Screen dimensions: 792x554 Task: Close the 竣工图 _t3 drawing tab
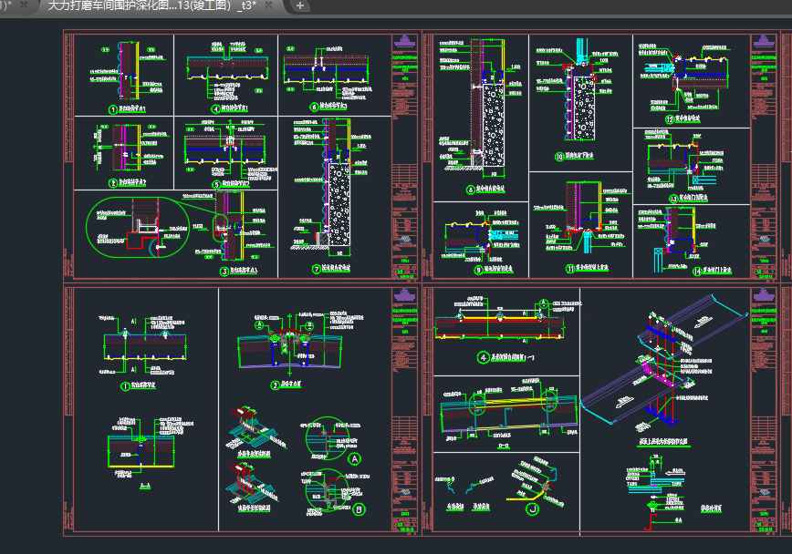pyautogui.click(x=269, y=5)
